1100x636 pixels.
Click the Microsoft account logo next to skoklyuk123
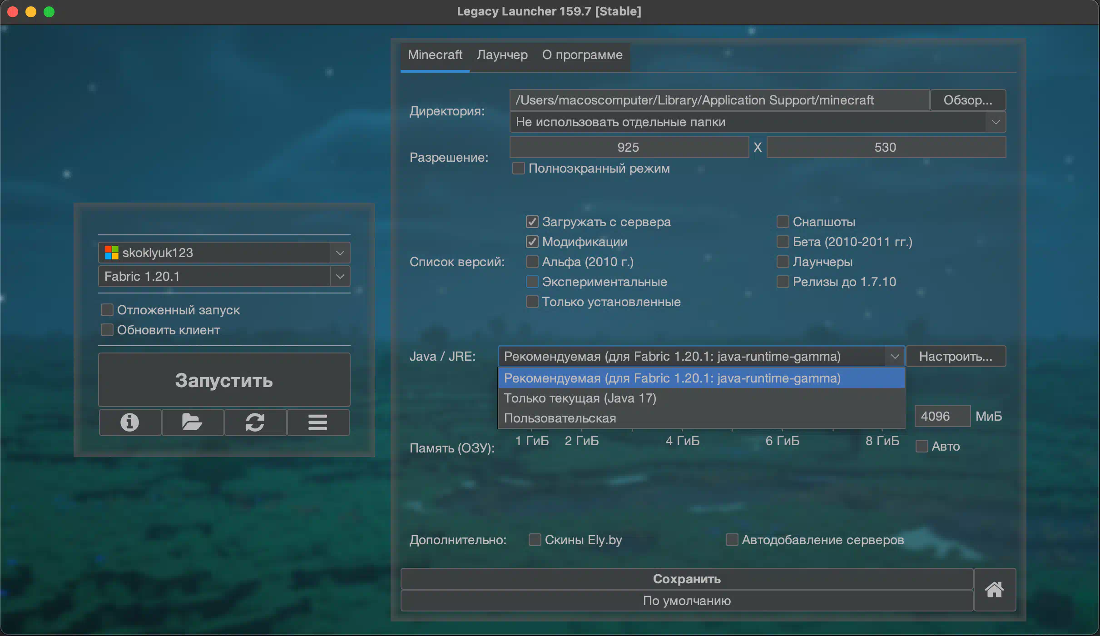tap(111, 253)
